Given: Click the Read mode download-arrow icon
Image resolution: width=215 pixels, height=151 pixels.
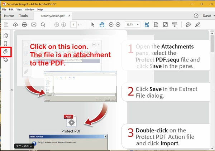Looking at the screenshot, I should [175, 25].
